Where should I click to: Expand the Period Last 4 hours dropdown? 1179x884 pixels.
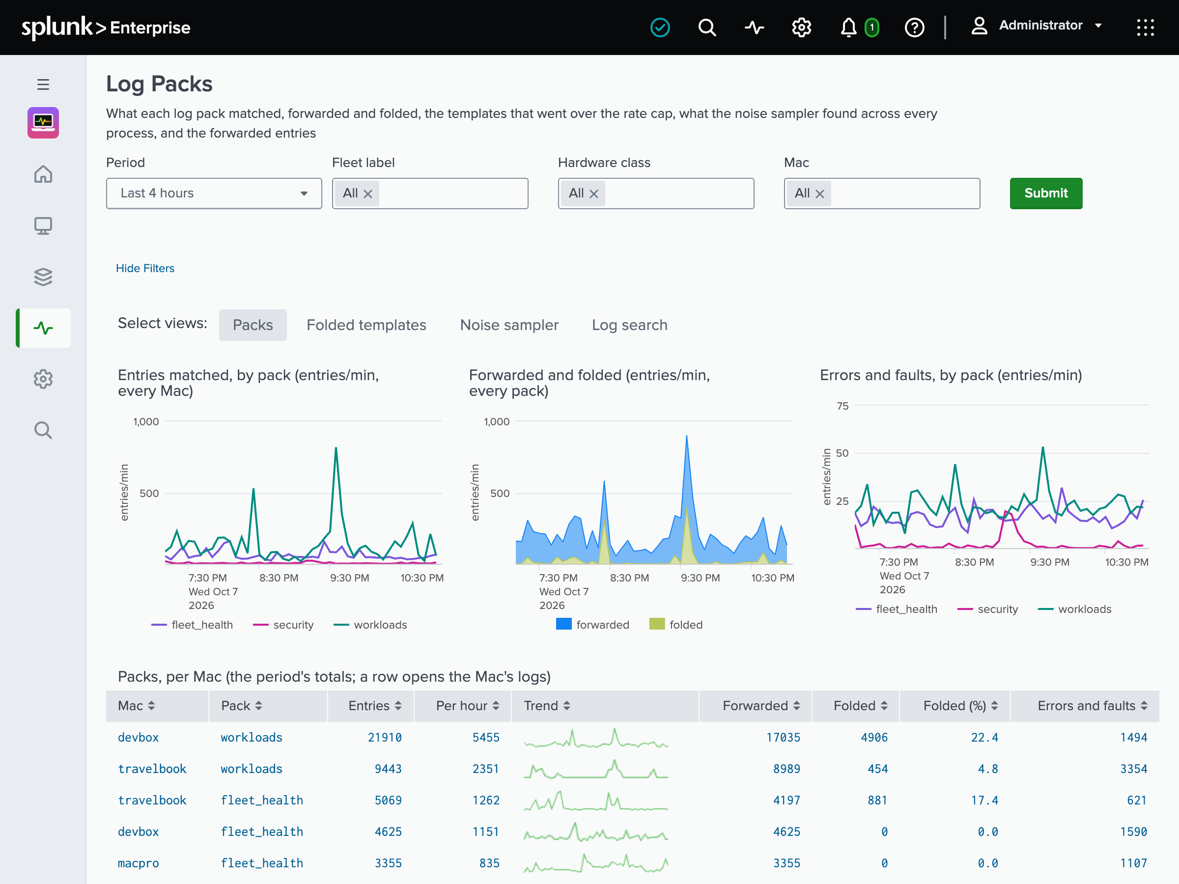click(x=214, y=193)
